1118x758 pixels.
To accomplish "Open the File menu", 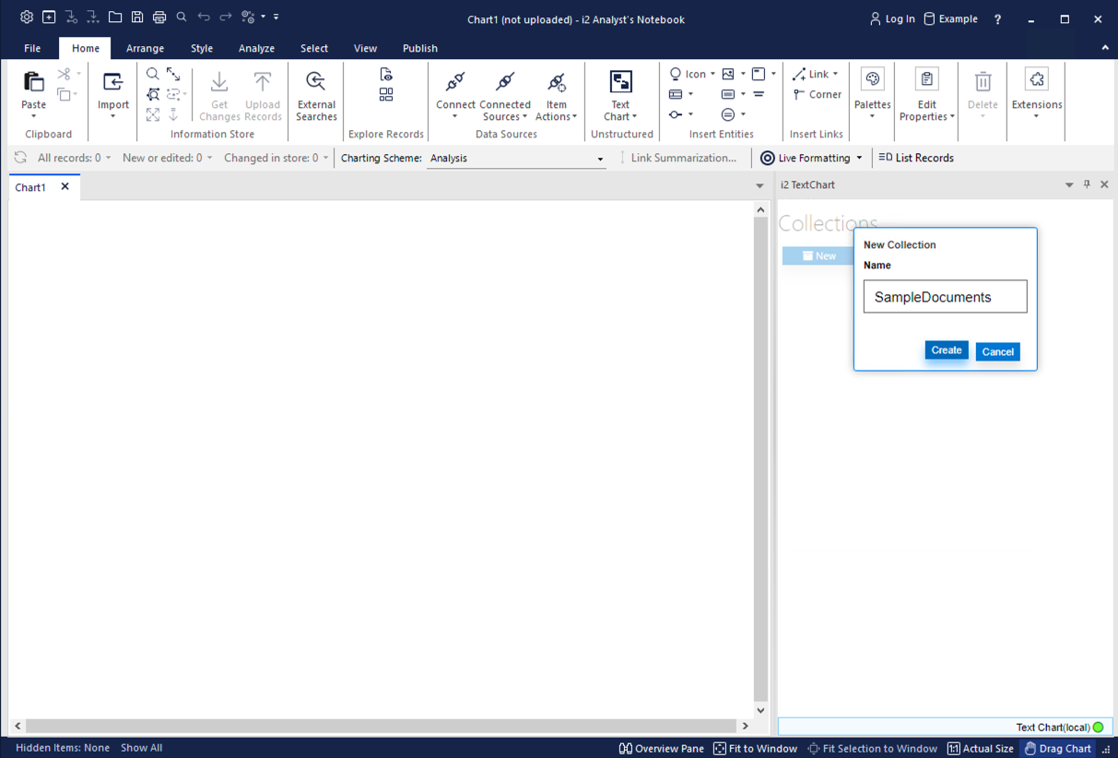I will [x=32, y=48].
